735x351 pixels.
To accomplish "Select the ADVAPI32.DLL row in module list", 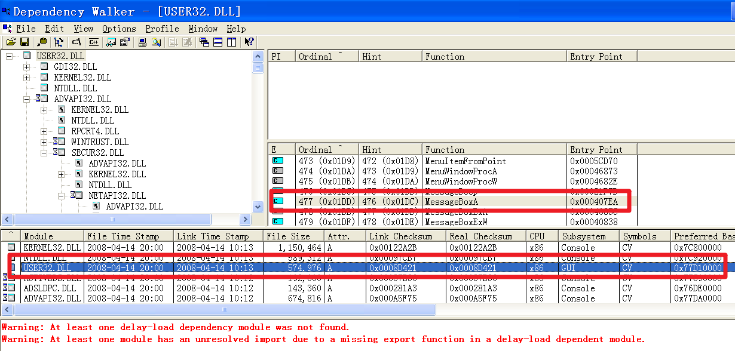I will tap(367, 298).
